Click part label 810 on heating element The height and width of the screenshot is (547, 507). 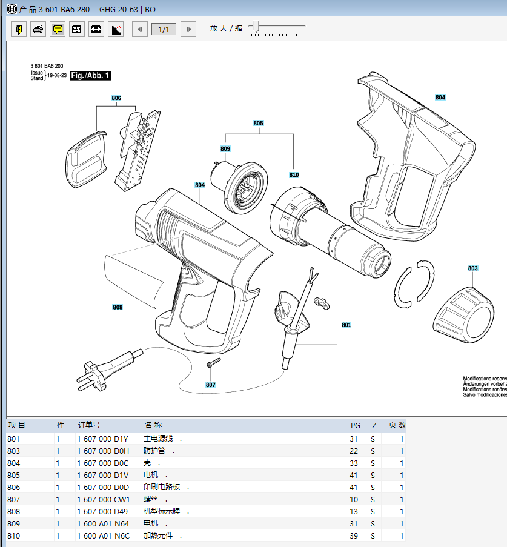294,175
